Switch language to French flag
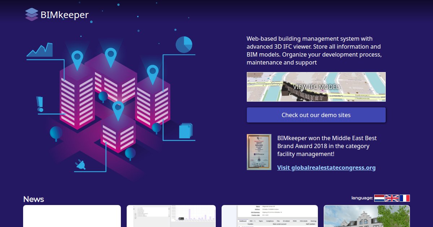 (x=404, y=198)
